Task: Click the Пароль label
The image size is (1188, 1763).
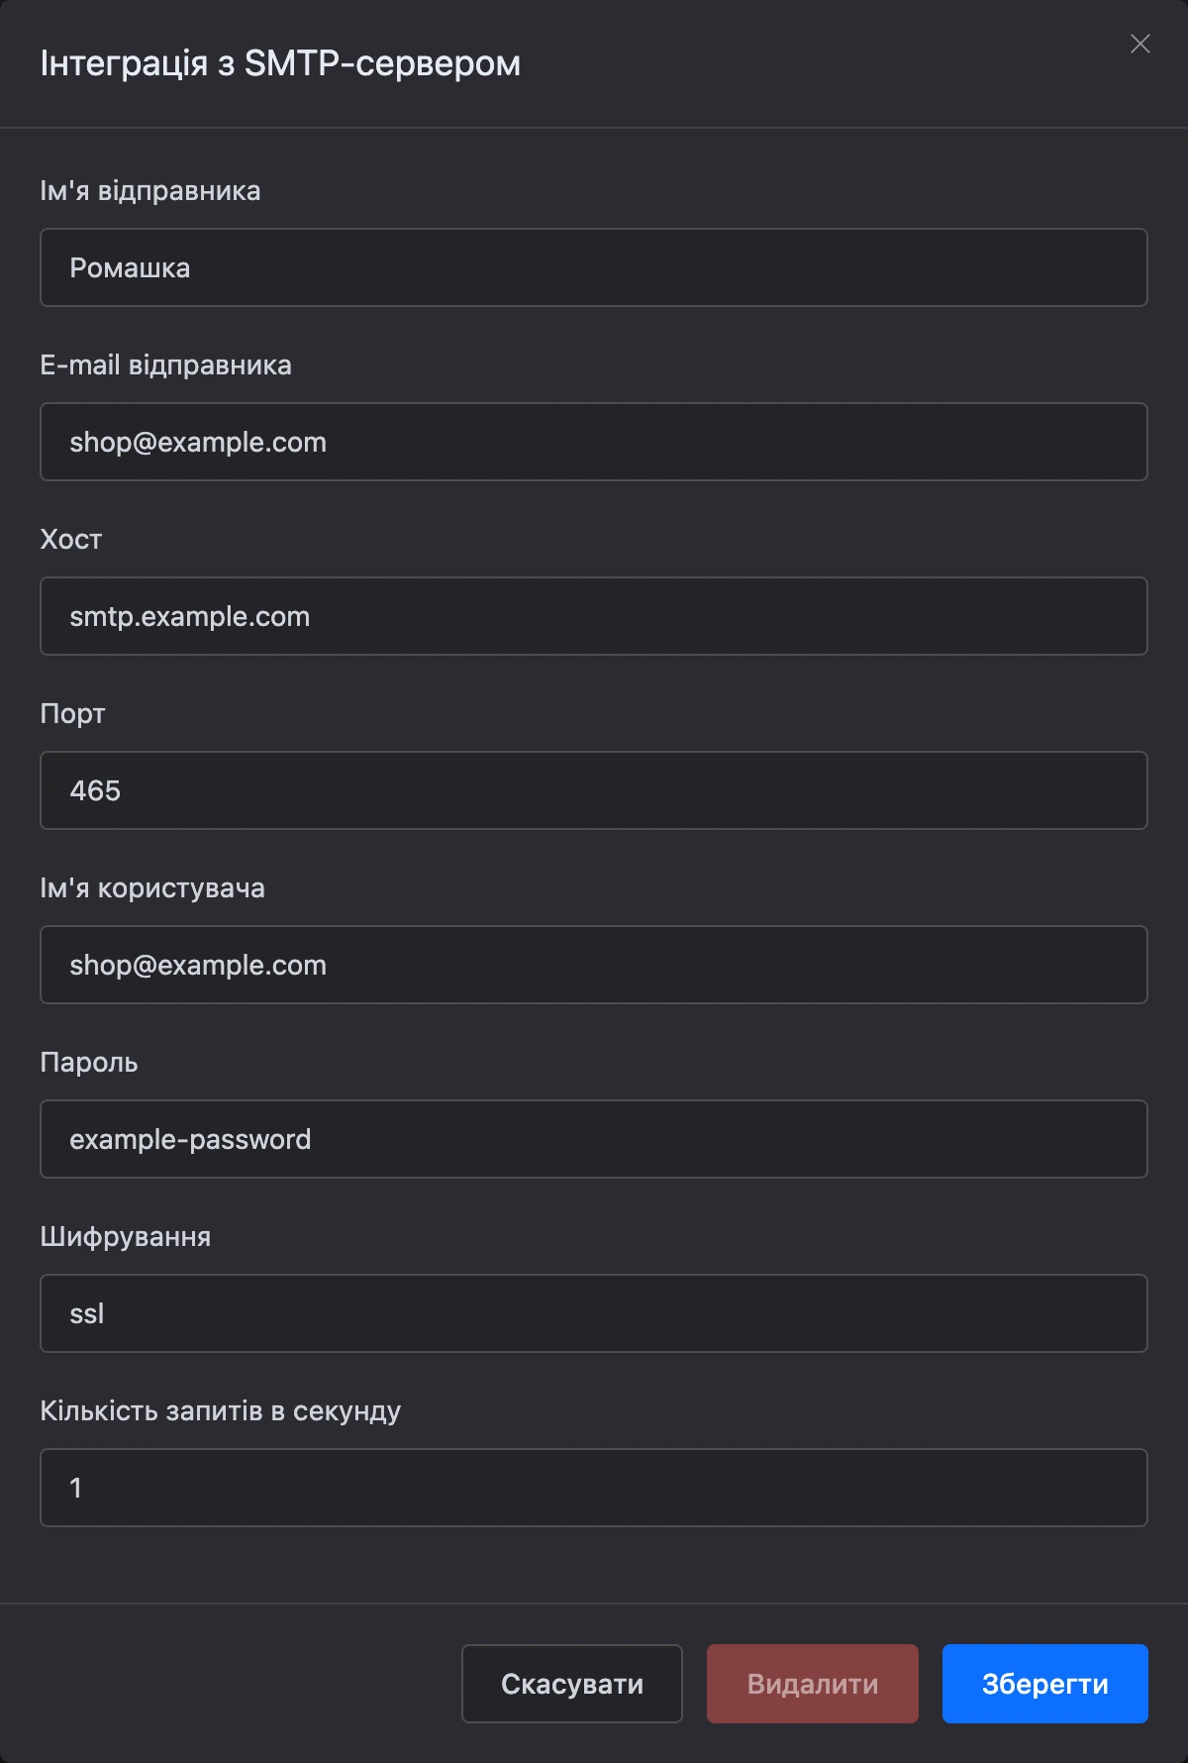Action: coord(89,1063)
